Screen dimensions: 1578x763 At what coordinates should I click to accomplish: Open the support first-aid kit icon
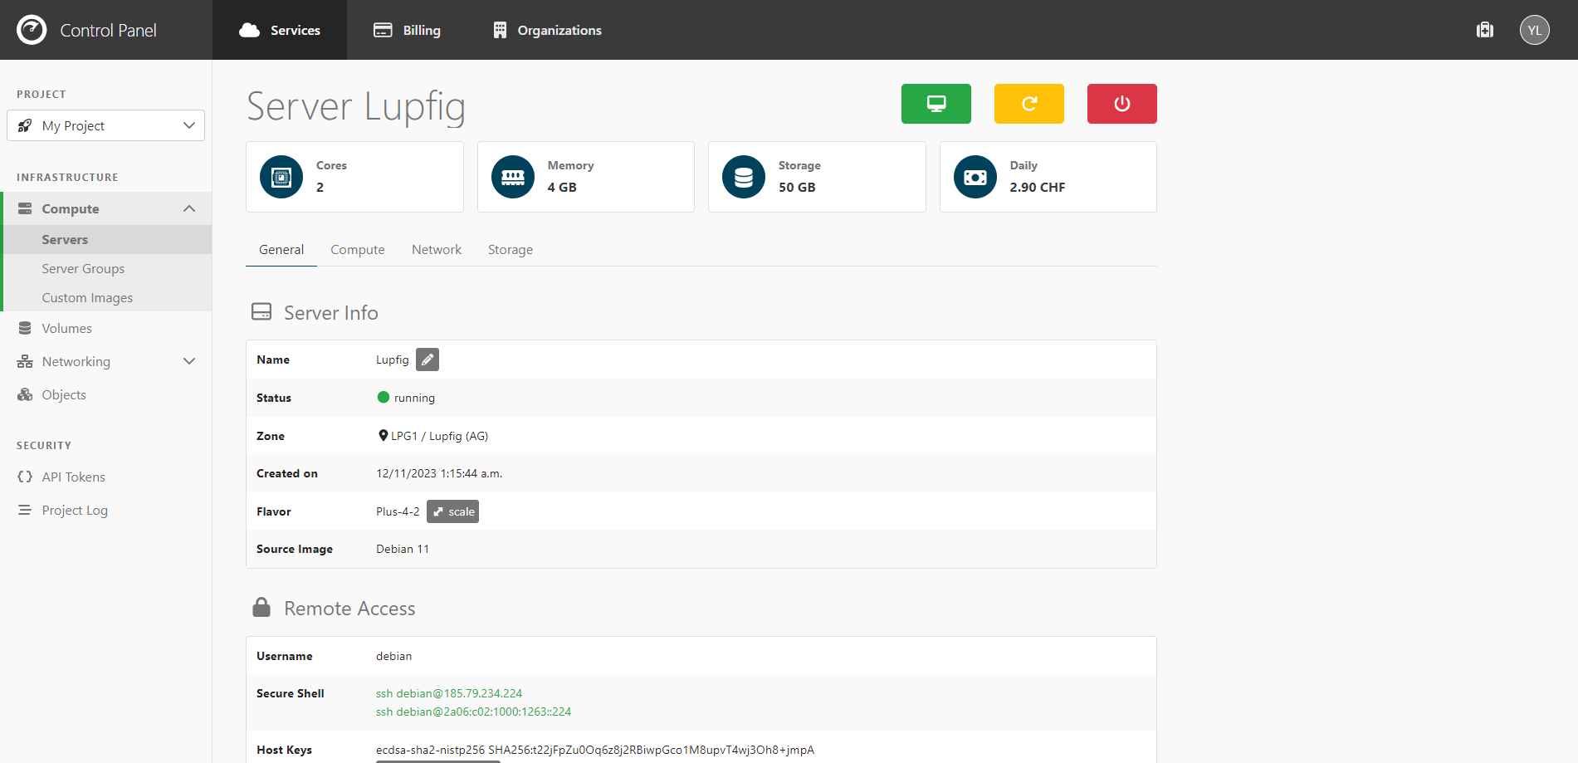[1485, 30]
